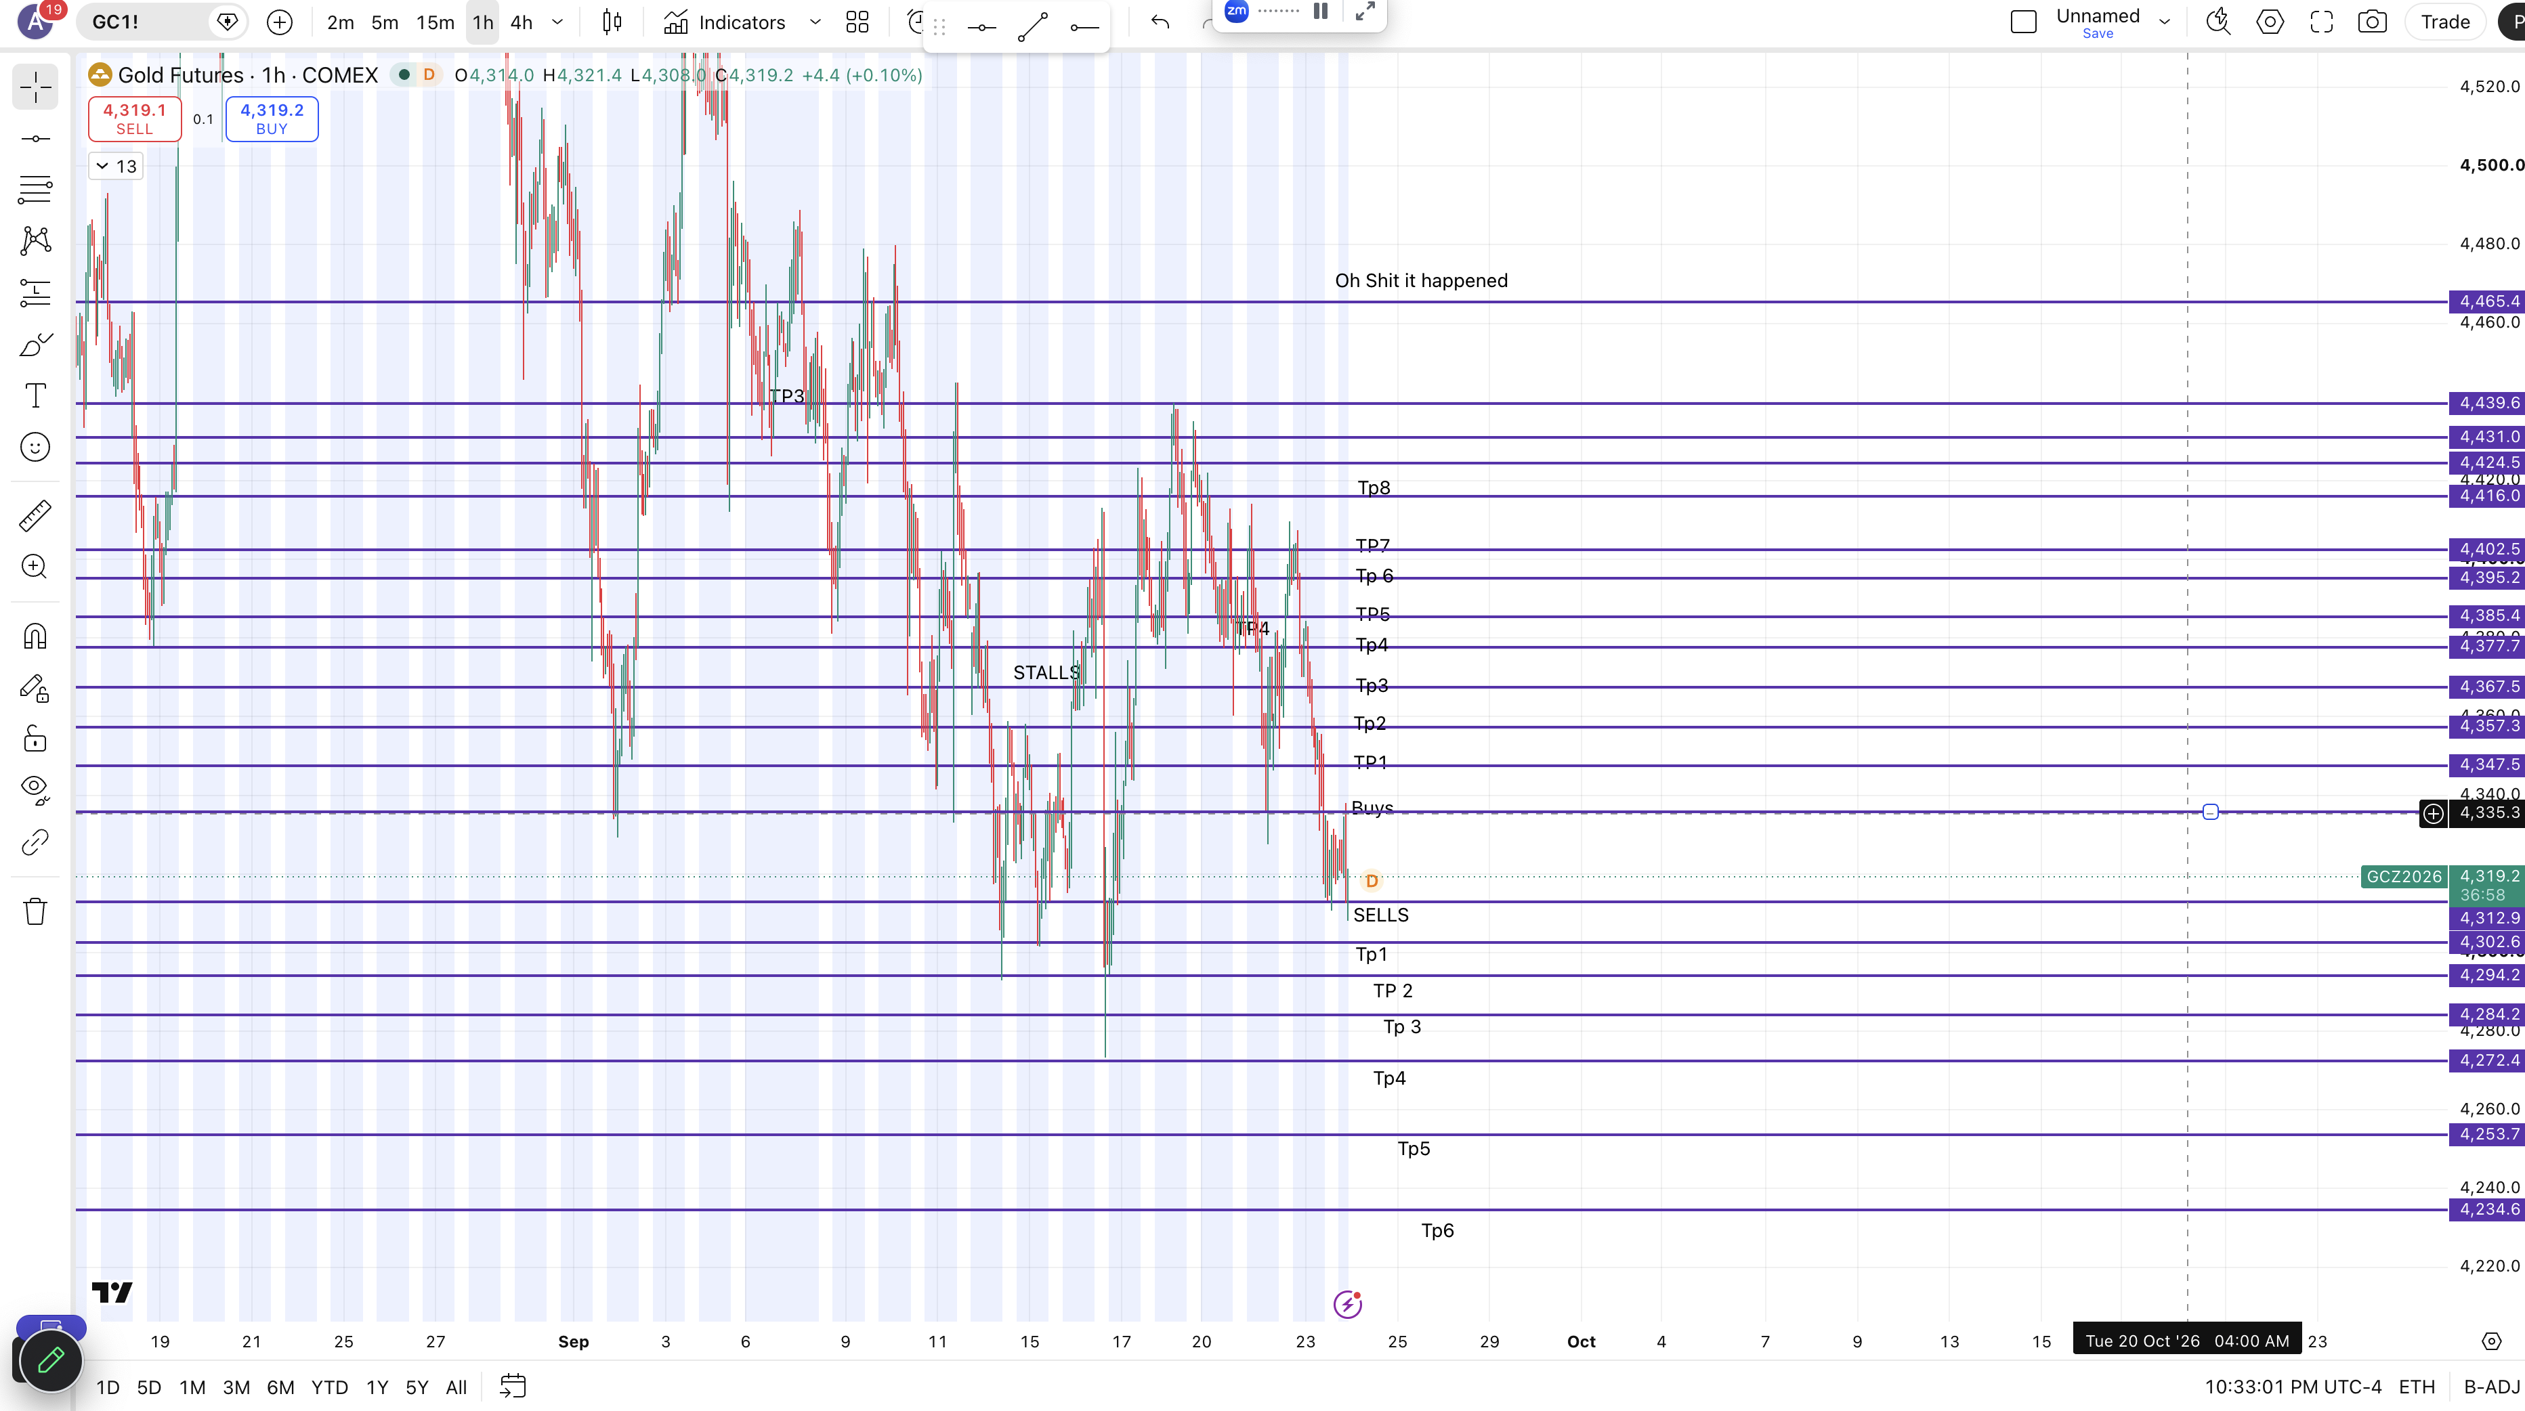Switch to the 15m timeframe
This screenshot has width=2525, height=1411.
pyautogui.click(x=436, y=22)
